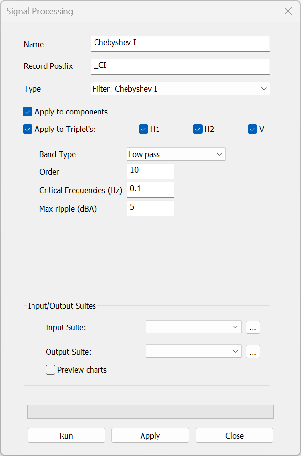Screen dimensions: 301x456
Task: Click the progress bar above Run
Action: point(150,411)
